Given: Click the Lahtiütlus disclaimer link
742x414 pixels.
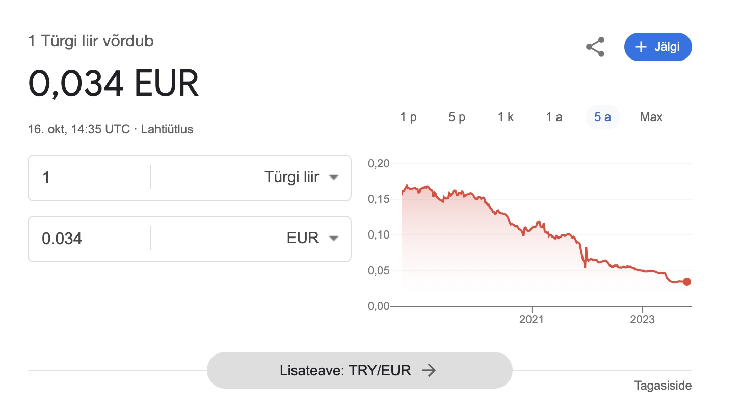Looking at the screenshot, I should pos(167,129).
